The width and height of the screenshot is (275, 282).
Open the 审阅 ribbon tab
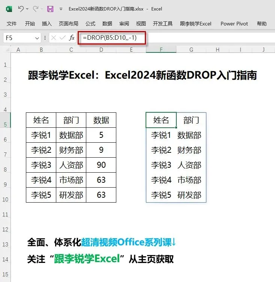pos(124,24)
